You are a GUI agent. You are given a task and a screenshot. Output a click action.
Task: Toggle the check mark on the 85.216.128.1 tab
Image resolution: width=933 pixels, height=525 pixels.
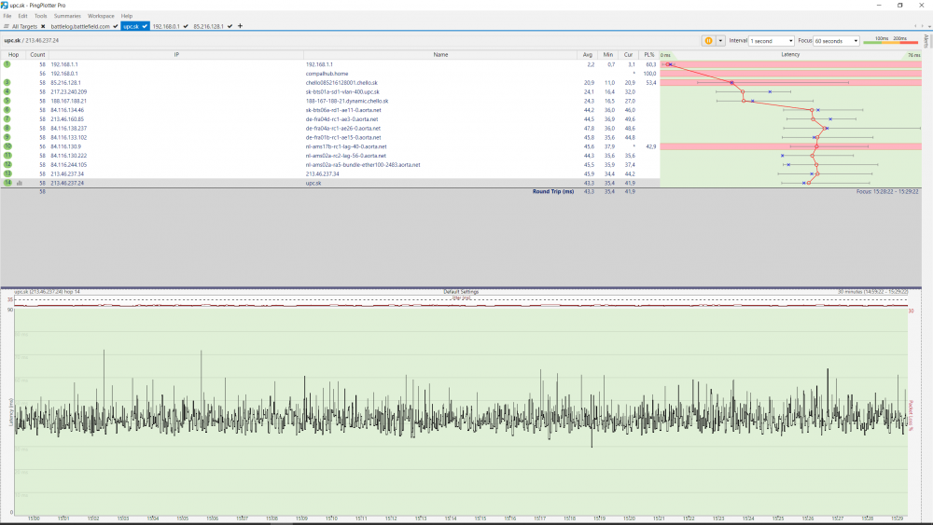(x=230, y=26)
